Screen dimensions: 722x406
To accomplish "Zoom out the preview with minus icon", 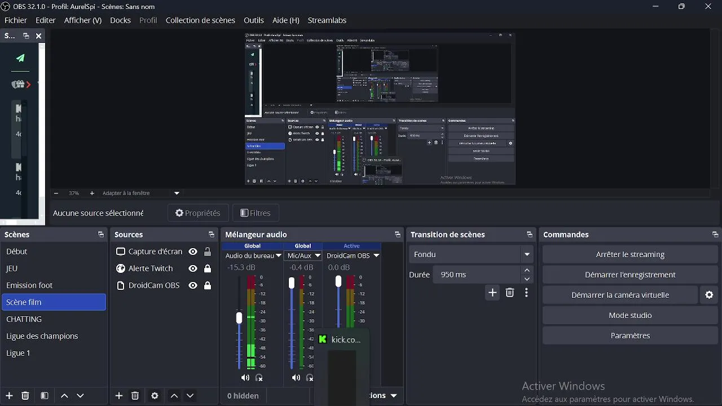I will [56, 193].
